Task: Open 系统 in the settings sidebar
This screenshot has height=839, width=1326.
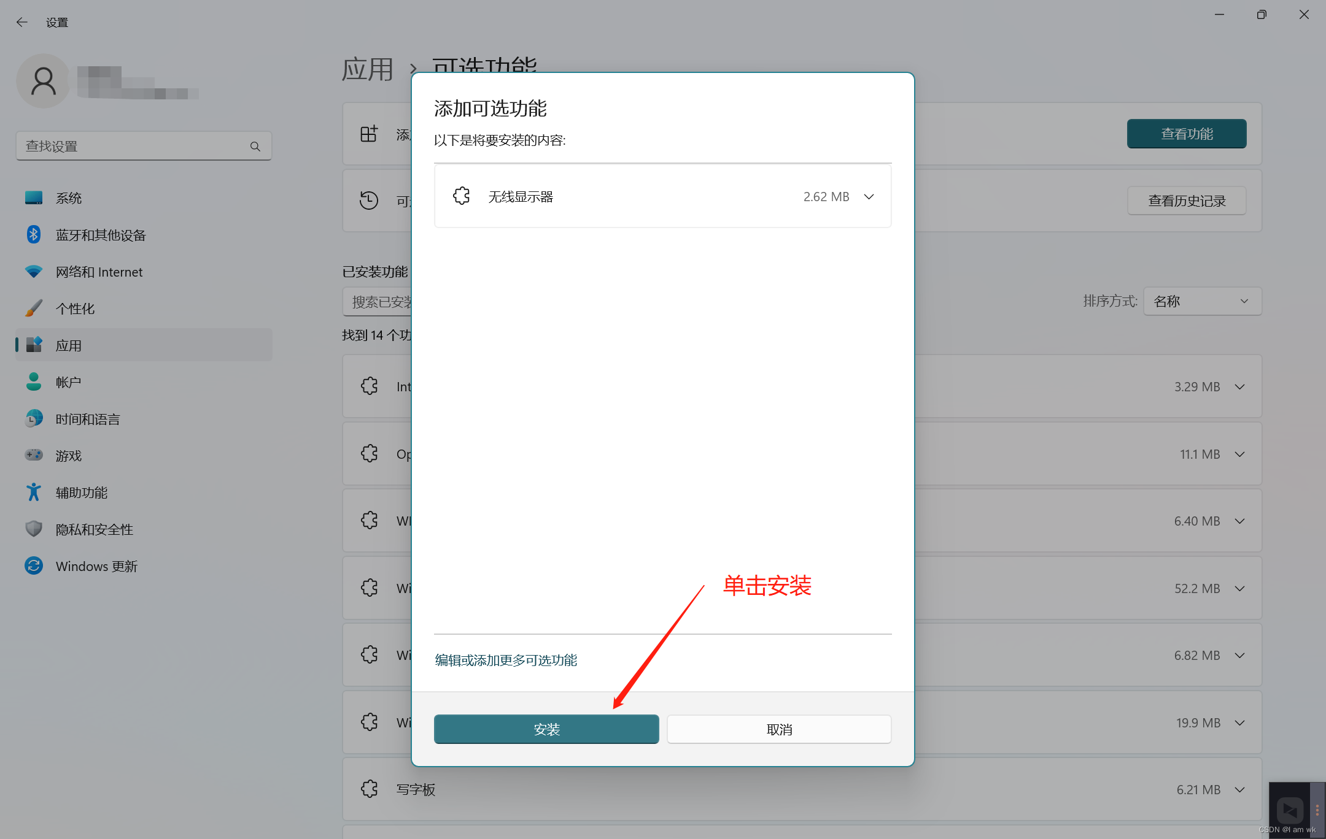Action: [x=69, y=198]
